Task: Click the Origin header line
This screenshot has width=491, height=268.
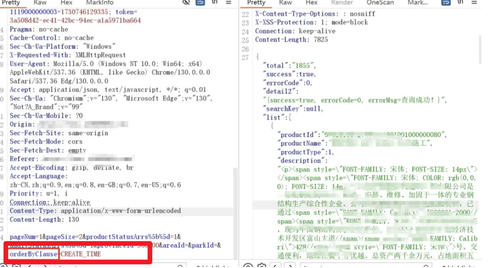Action: (x=69, y=124)
